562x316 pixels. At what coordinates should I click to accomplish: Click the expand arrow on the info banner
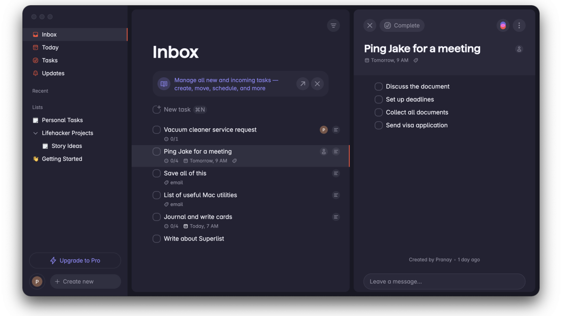[303, 84]
